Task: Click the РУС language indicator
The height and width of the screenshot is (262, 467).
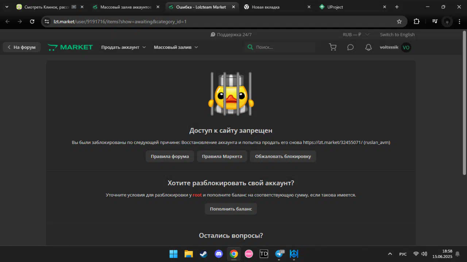Action: pyautogui.click(x=403, y=254)
